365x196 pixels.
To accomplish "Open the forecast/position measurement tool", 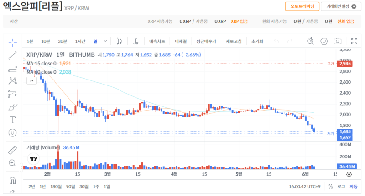I will (x=13, y=94).
